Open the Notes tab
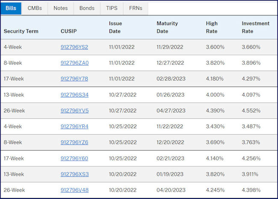Image resolution: width=278 pixels, height=199 pixels. coord(61,8)
